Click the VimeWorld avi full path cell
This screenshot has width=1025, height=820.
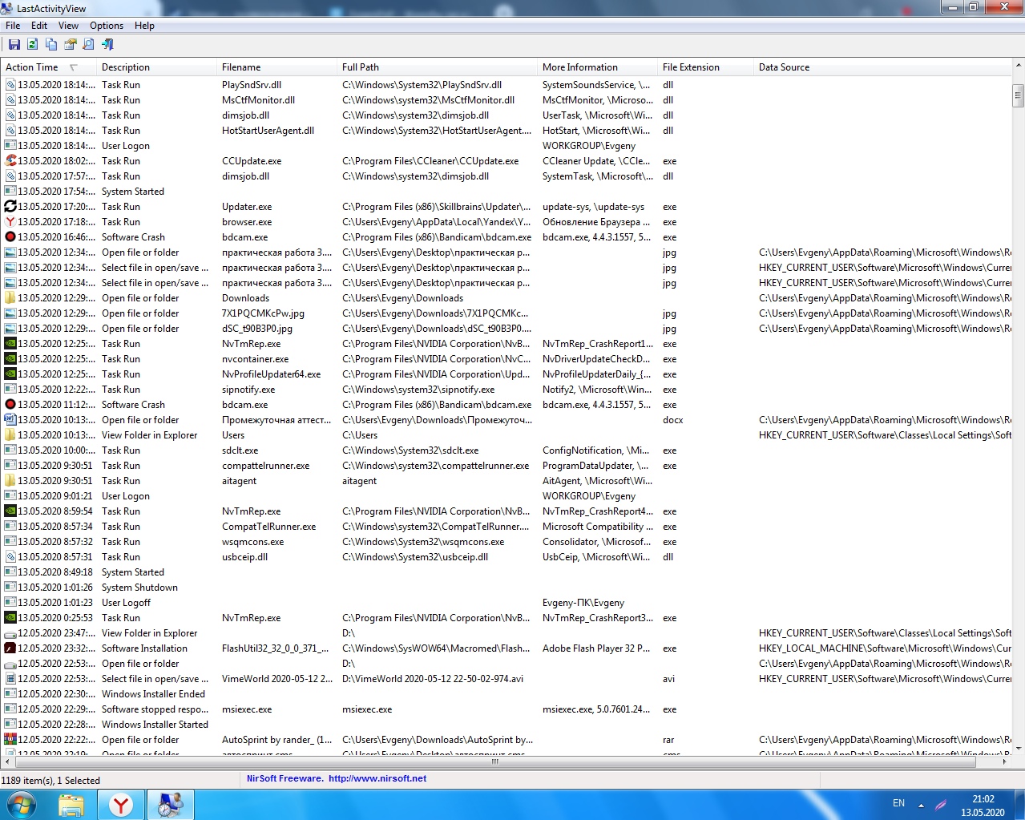click(x=433, y=679)
